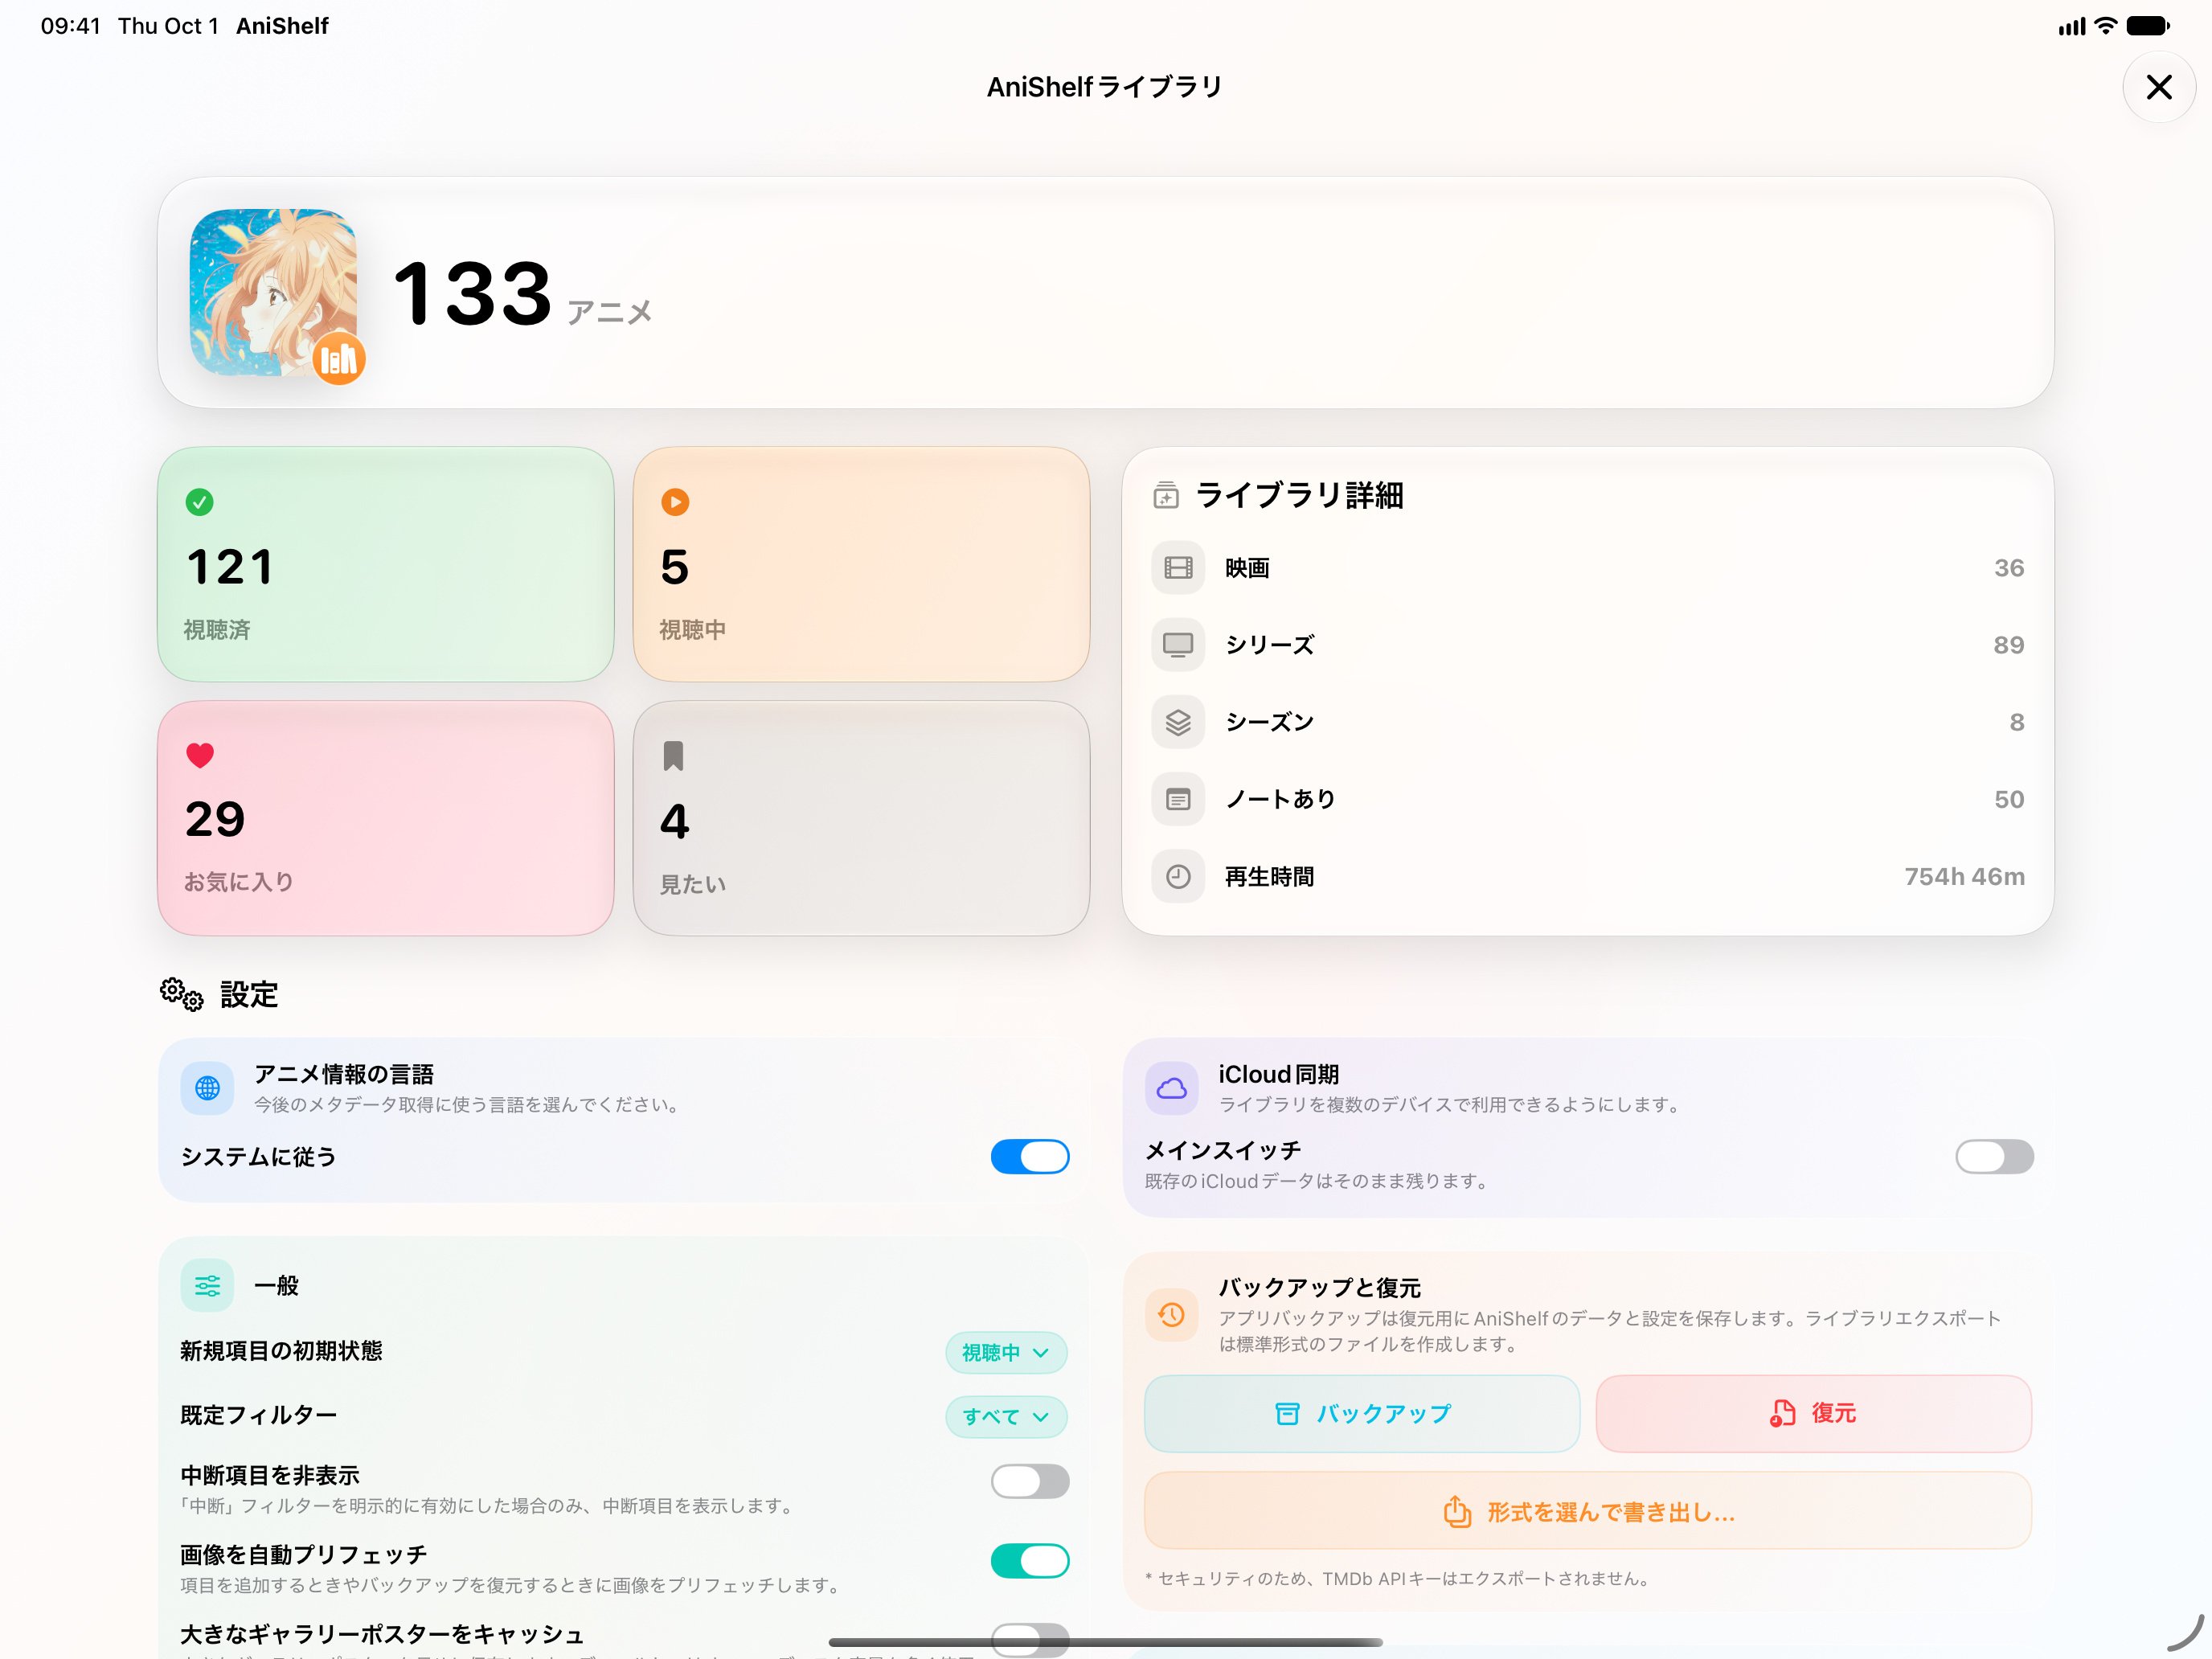Open 新規項目の初期状態 dropdown (視聴中)
This screenshot has height=1659, width=2212.
click(x=1006, y=1352)
